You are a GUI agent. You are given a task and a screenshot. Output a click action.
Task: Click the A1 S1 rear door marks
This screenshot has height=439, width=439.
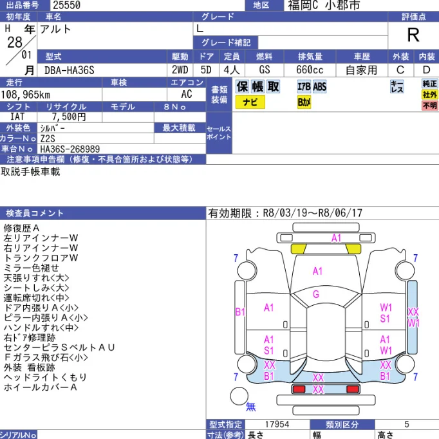point(269,345)
